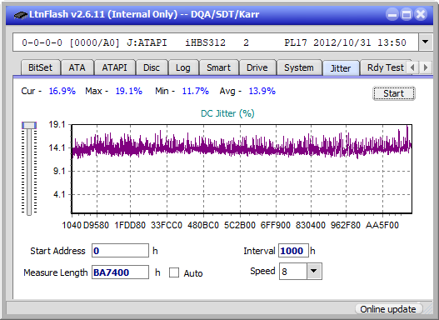The height and width of the screenshot is (320, 439).
Task: Go to the Rdy Test tab
Action: click(x=386, y=67)
